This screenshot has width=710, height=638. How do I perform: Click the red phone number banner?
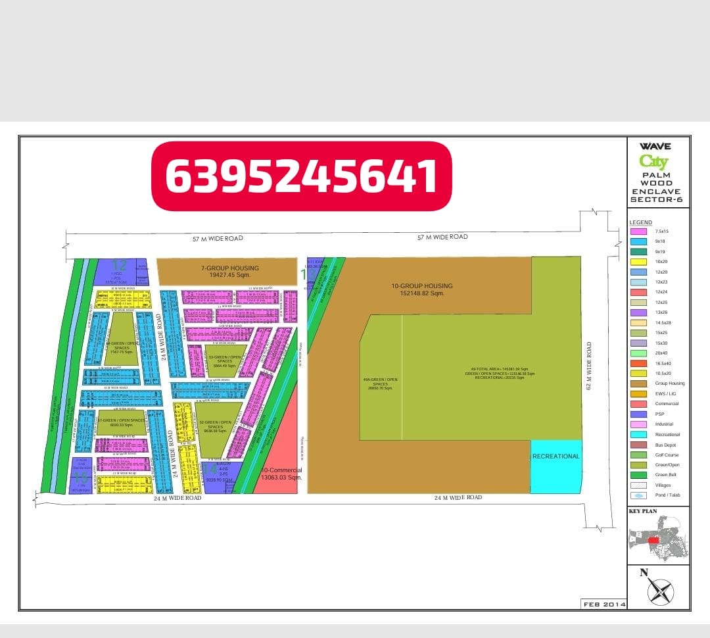302,176
